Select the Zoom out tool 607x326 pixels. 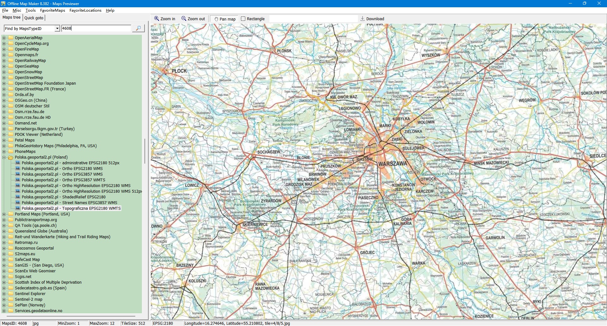point(193,19)
